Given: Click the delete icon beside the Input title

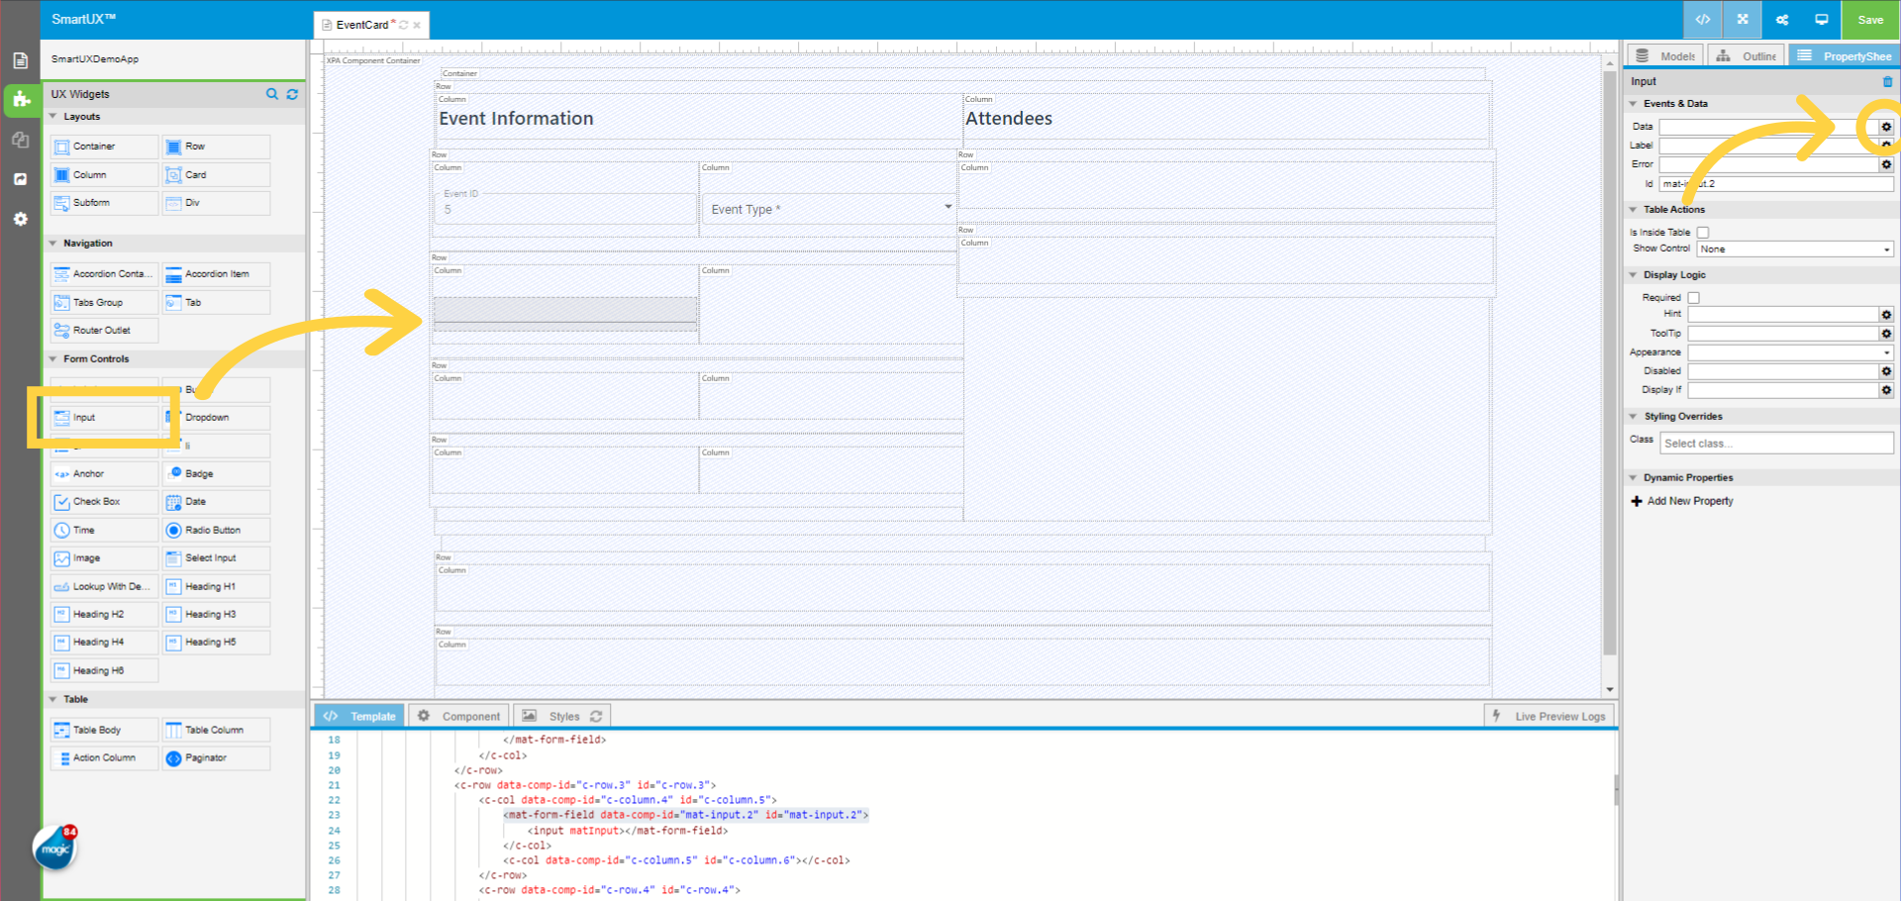Looking at the screenshot, I should (1887, 82).
